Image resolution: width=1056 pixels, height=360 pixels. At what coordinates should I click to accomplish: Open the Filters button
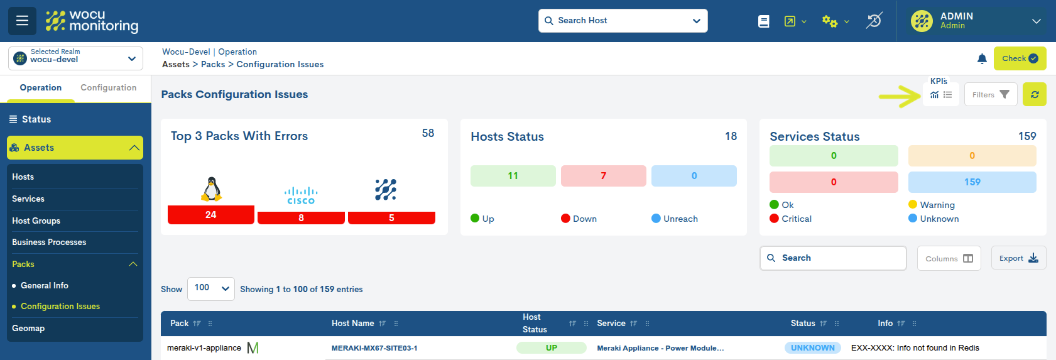991,95
